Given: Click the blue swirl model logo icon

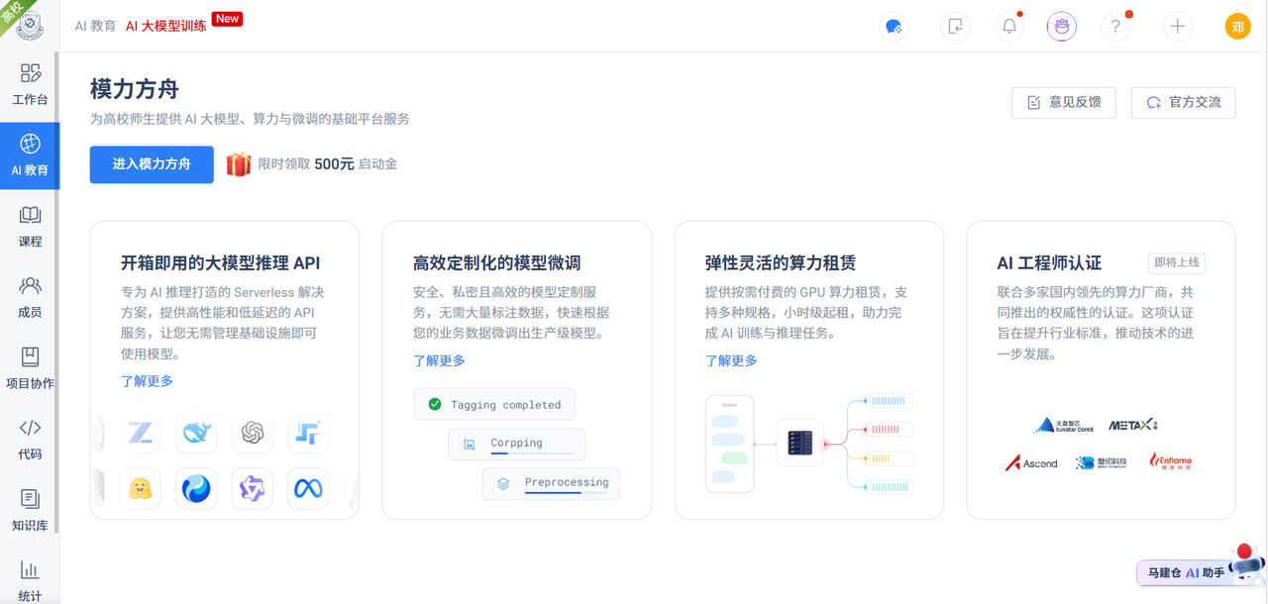Looking at the screenshot, I should click(x=196, y=488).
